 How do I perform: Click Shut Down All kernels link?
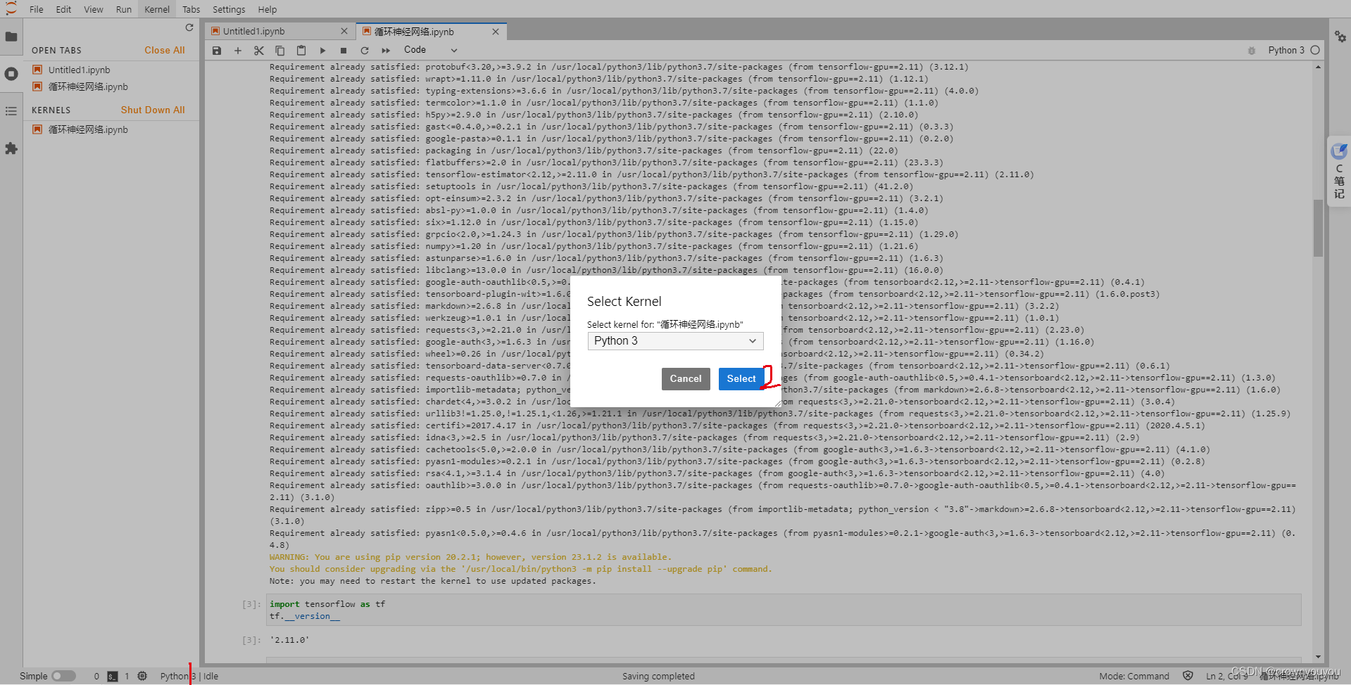pyautogui.click(x=153, y=110)
